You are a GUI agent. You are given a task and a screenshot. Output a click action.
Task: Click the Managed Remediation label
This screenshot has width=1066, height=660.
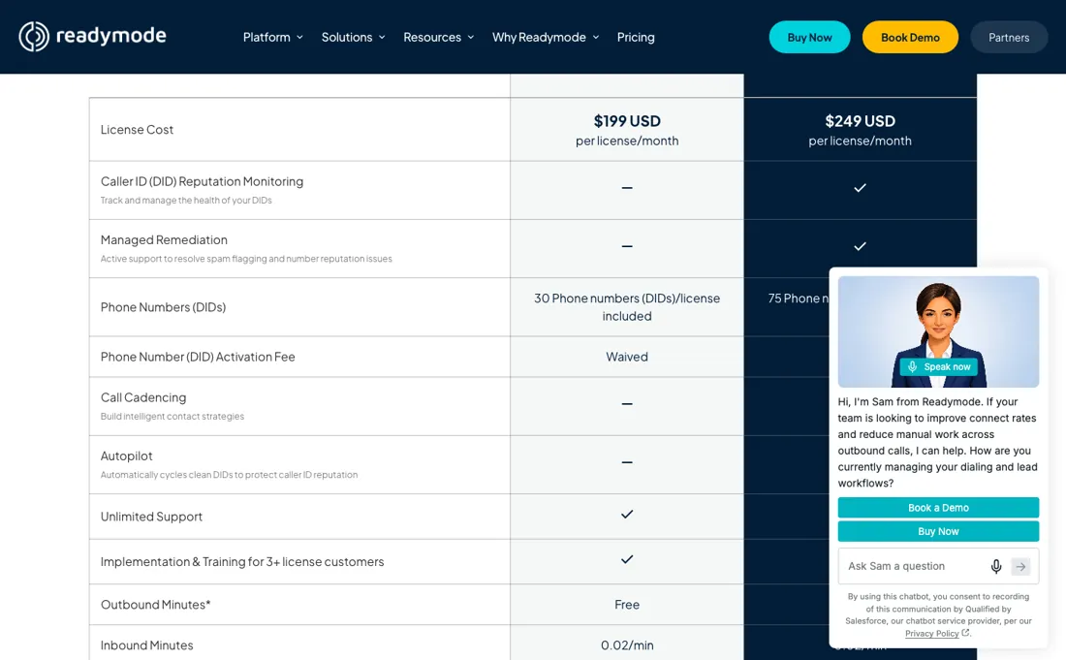coord(164,240)
